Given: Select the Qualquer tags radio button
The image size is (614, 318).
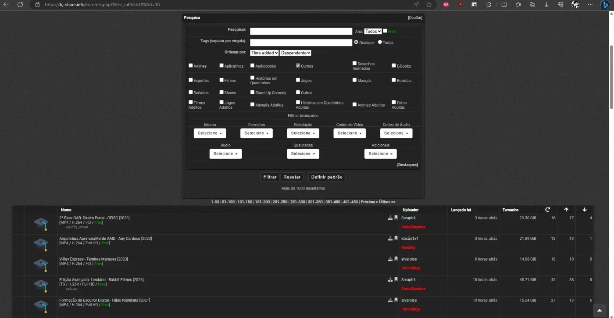Looking at the screenshot, I should (356, 42).
